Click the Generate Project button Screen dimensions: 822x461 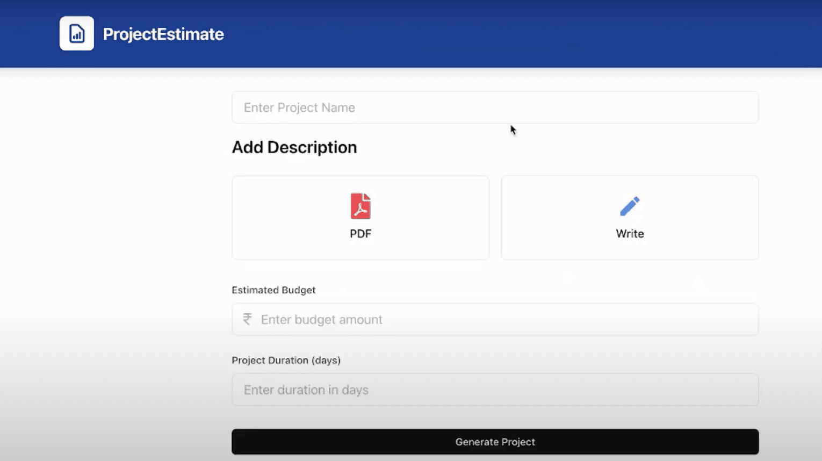tap(495, 442)
